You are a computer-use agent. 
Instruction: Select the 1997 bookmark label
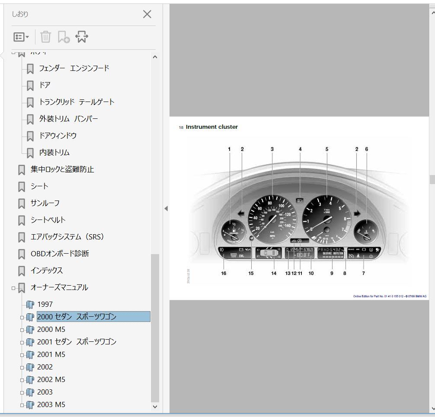[45, 305]
